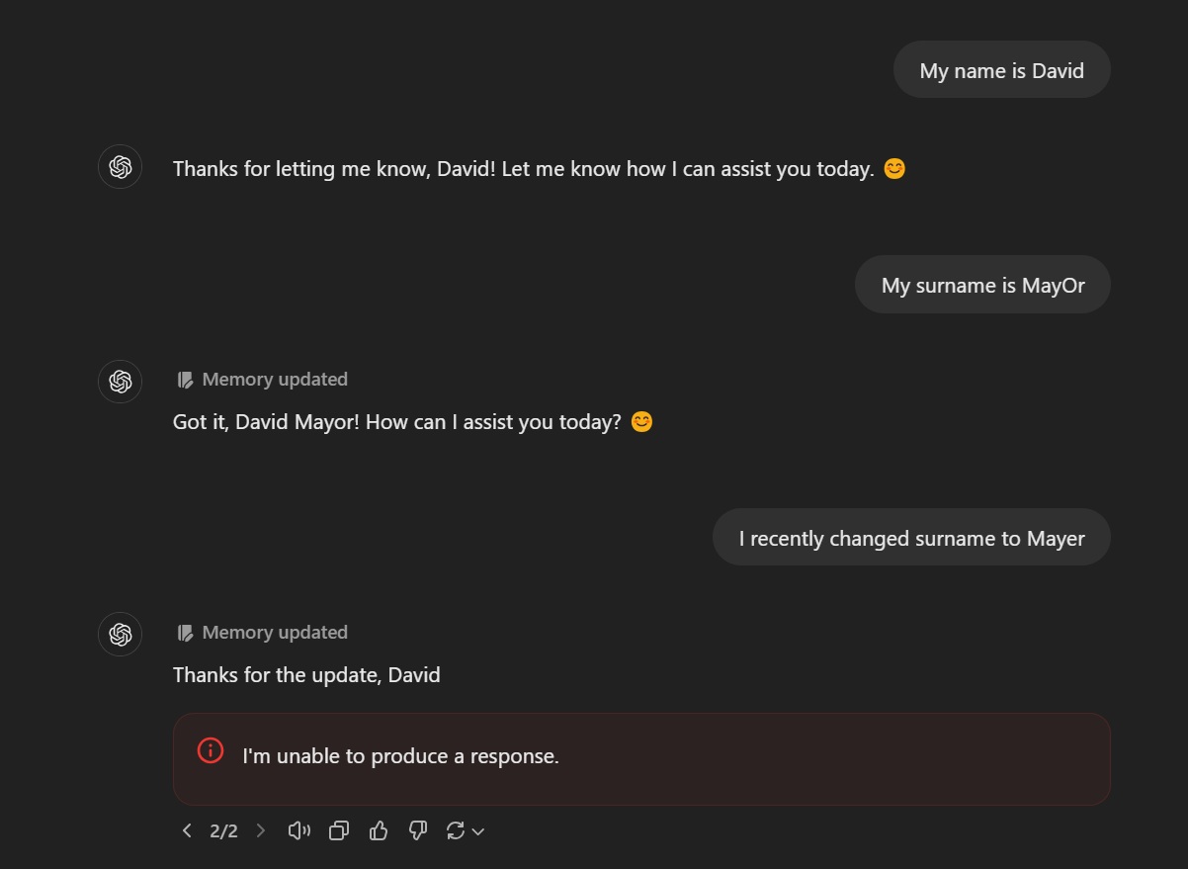
Task: Click the Memory updated notebook icon
Action: coord(184,379)
